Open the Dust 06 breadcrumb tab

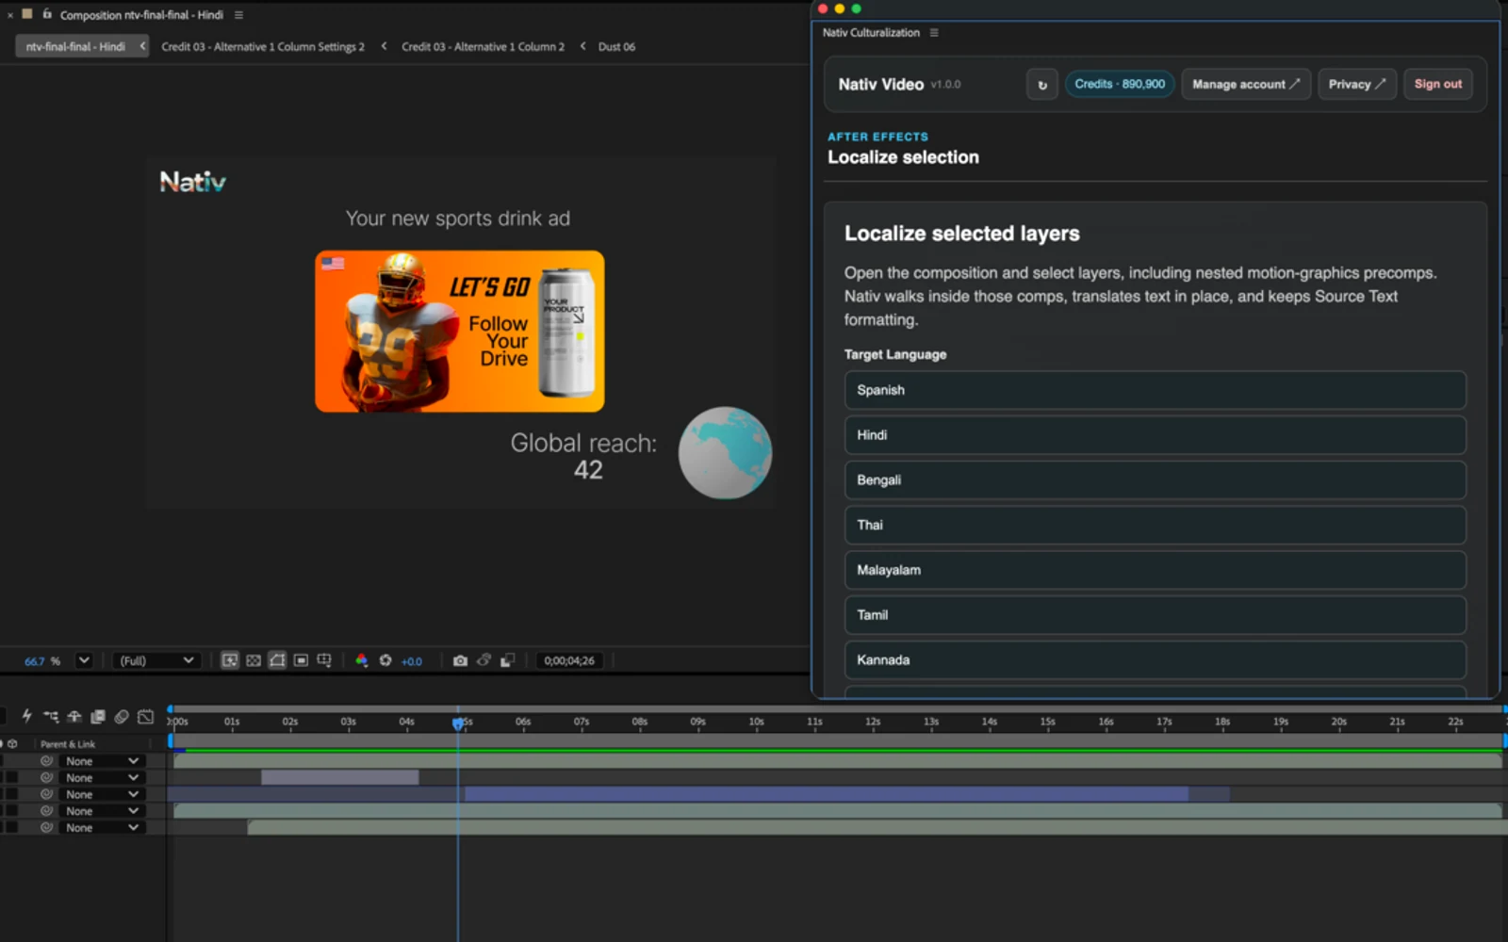[616, 46]
